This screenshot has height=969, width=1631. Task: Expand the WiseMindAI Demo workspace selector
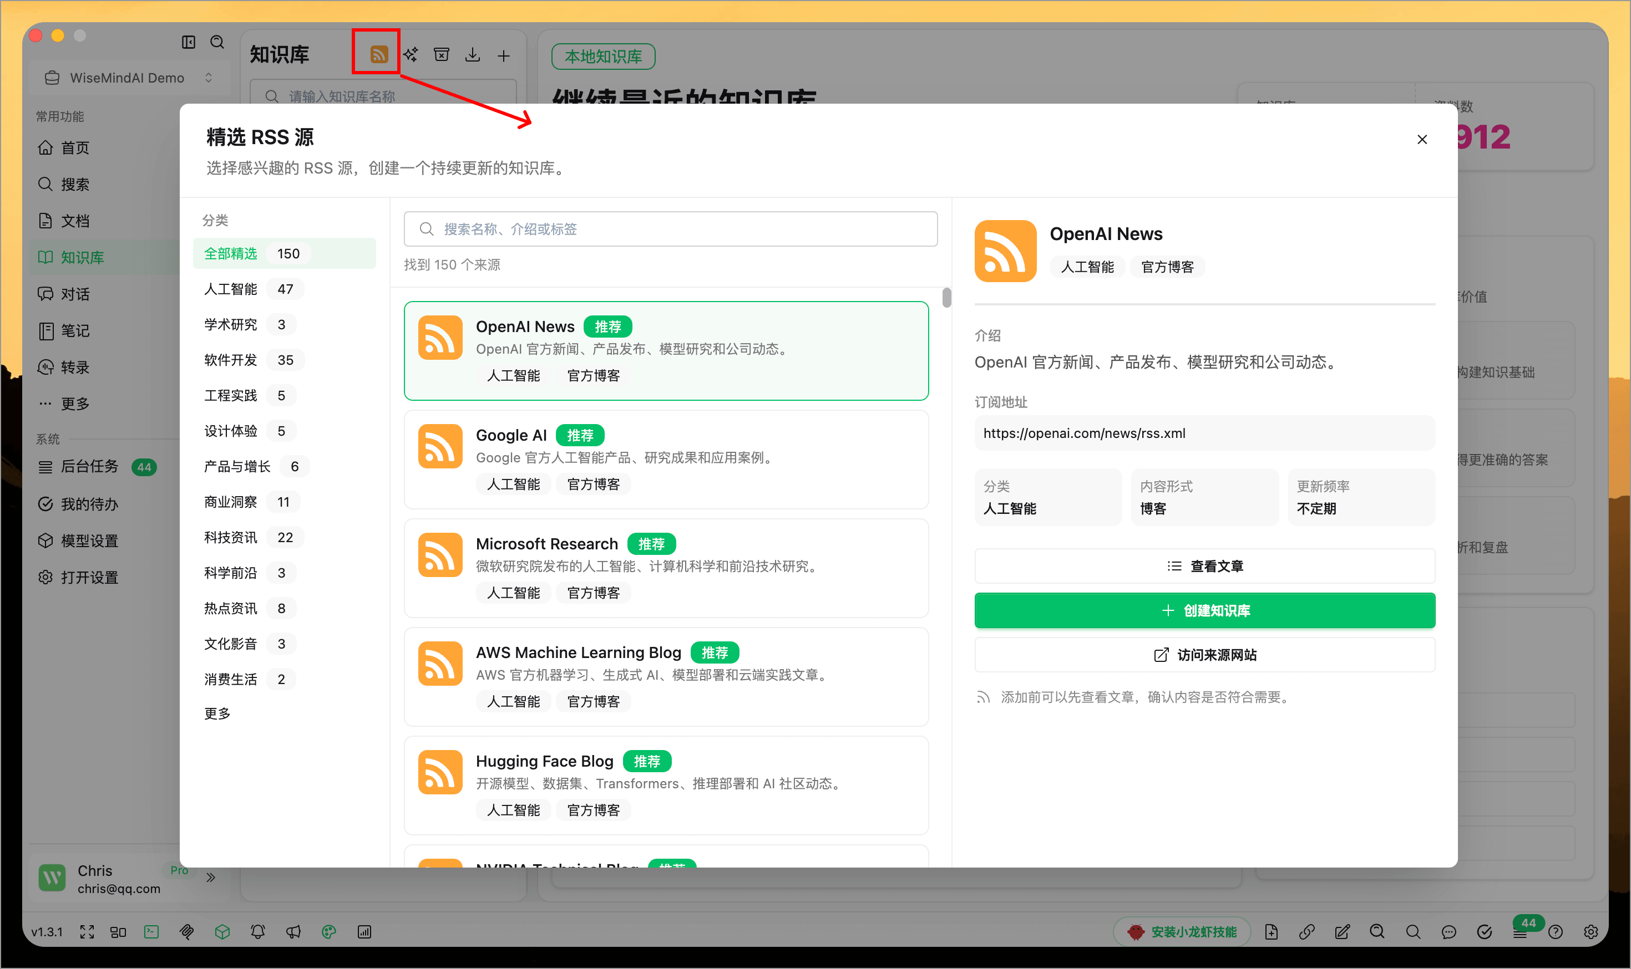(x=128, y=78)
